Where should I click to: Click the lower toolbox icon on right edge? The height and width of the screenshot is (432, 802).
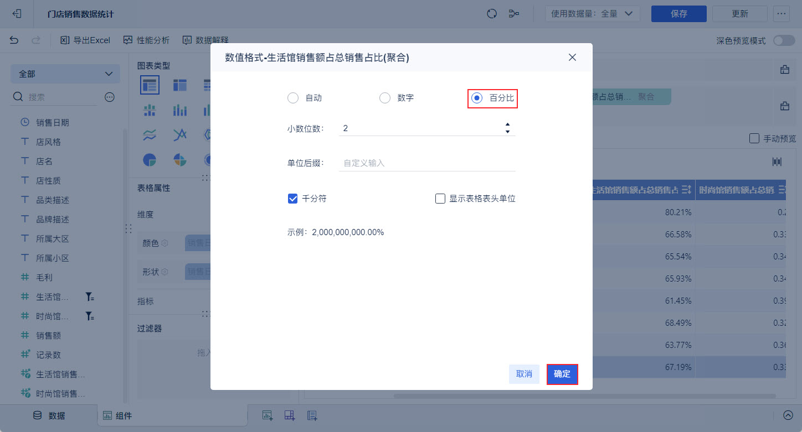785,106
